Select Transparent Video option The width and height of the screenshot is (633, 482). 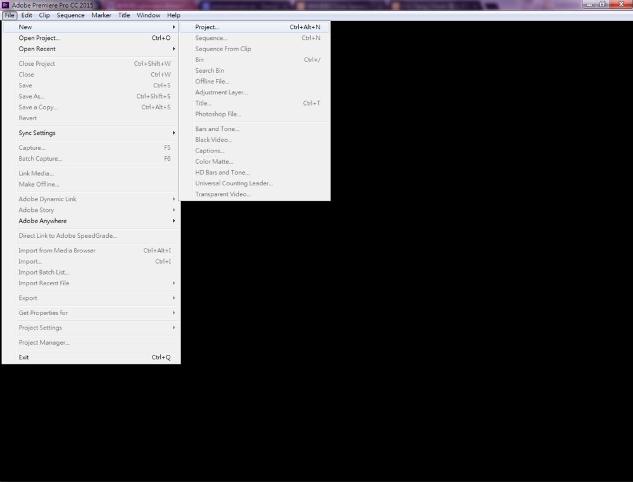click(254, 194)
